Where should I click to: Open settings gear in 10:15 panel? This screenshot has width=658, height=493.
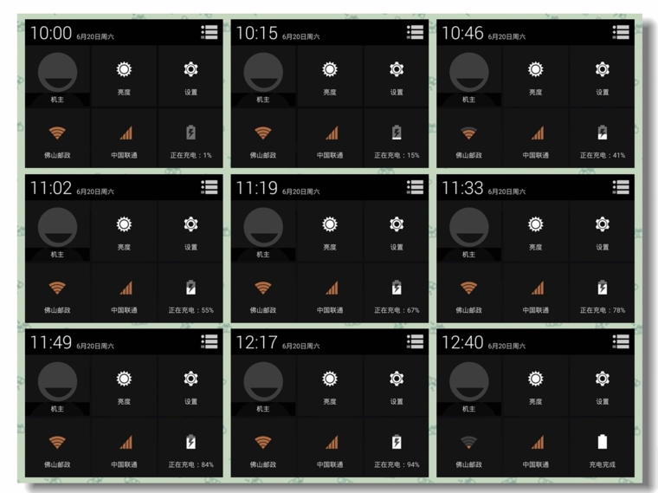397,76
